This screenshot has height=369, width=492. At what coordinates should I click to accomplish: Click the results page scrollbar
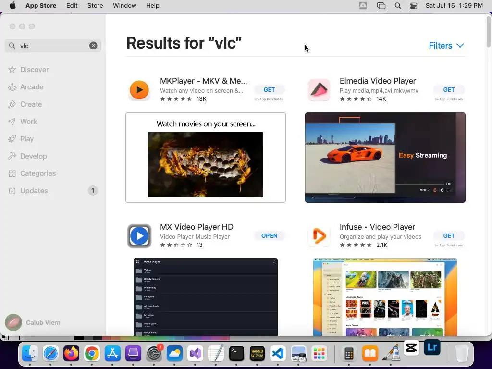click(489, 31)
